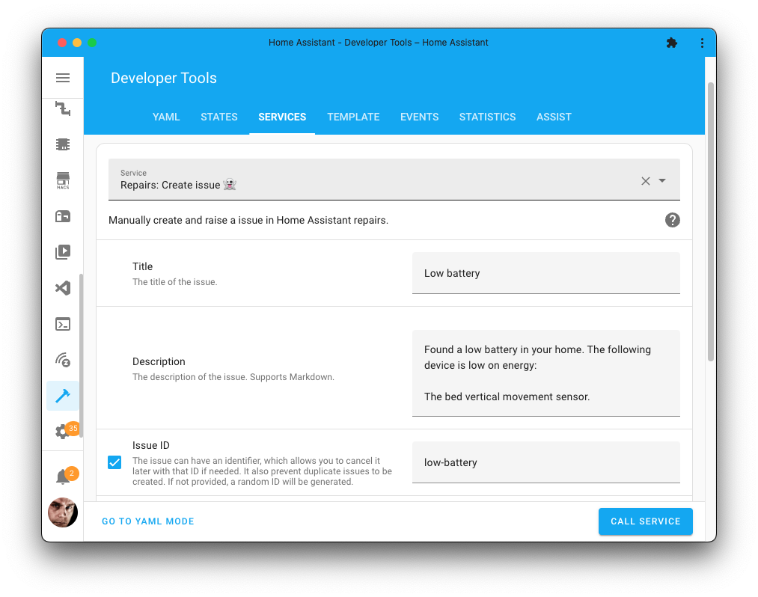This screenshot has width=758, height=597.
Task: Open the browser extensions puzzle icon
Action: (x=671, y=43)
